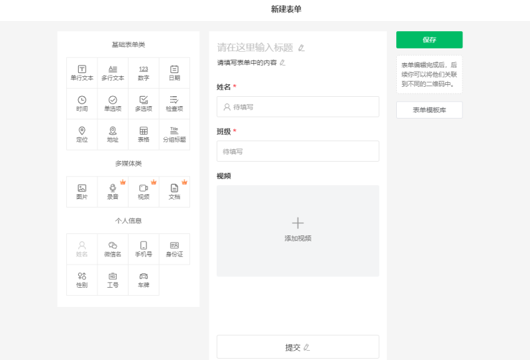Click the 姓名 input field
The height and width of the screenshot is (360, 530).
(297, 107)
